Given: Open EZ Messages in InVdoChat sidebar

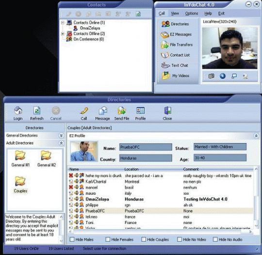Looking at the screenshot, I should tap(176, 35).
